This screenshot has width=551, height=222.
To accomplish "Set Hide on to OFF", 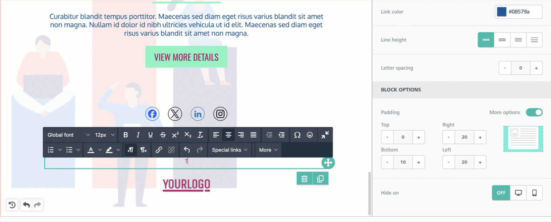I will (x=501, y=193).
